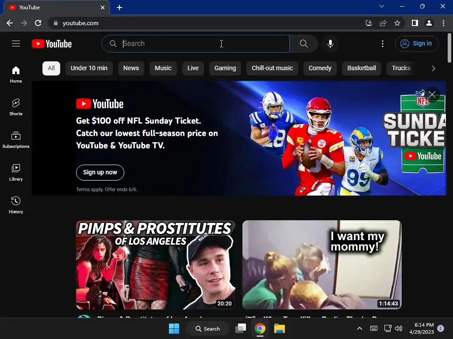The height and width of the screenshot is (339, 453).
Task: Start voice search with microphone icon
Action: (330, 44)
